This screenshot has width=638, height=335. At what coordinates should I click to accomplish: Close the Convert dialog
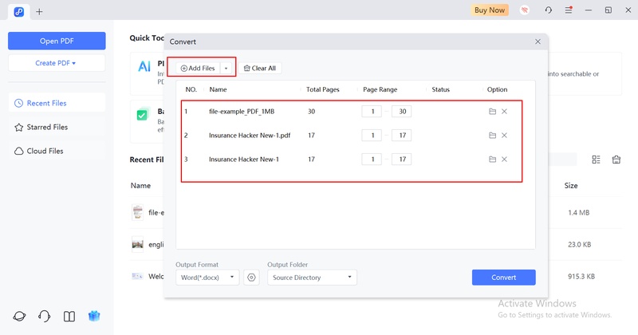pos(538,41)
